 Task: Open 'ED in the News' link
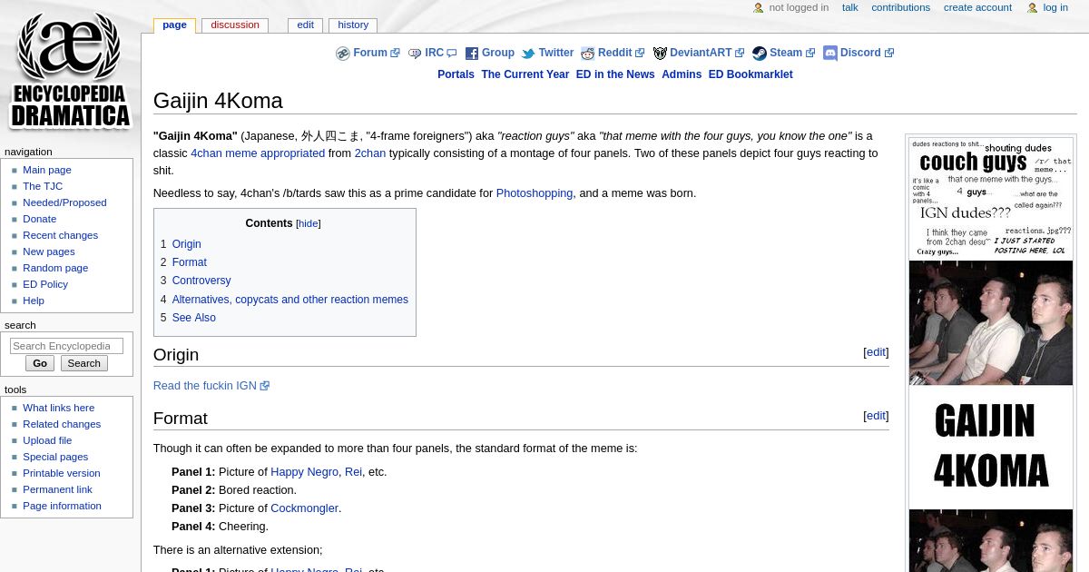(x=615, y=74)
